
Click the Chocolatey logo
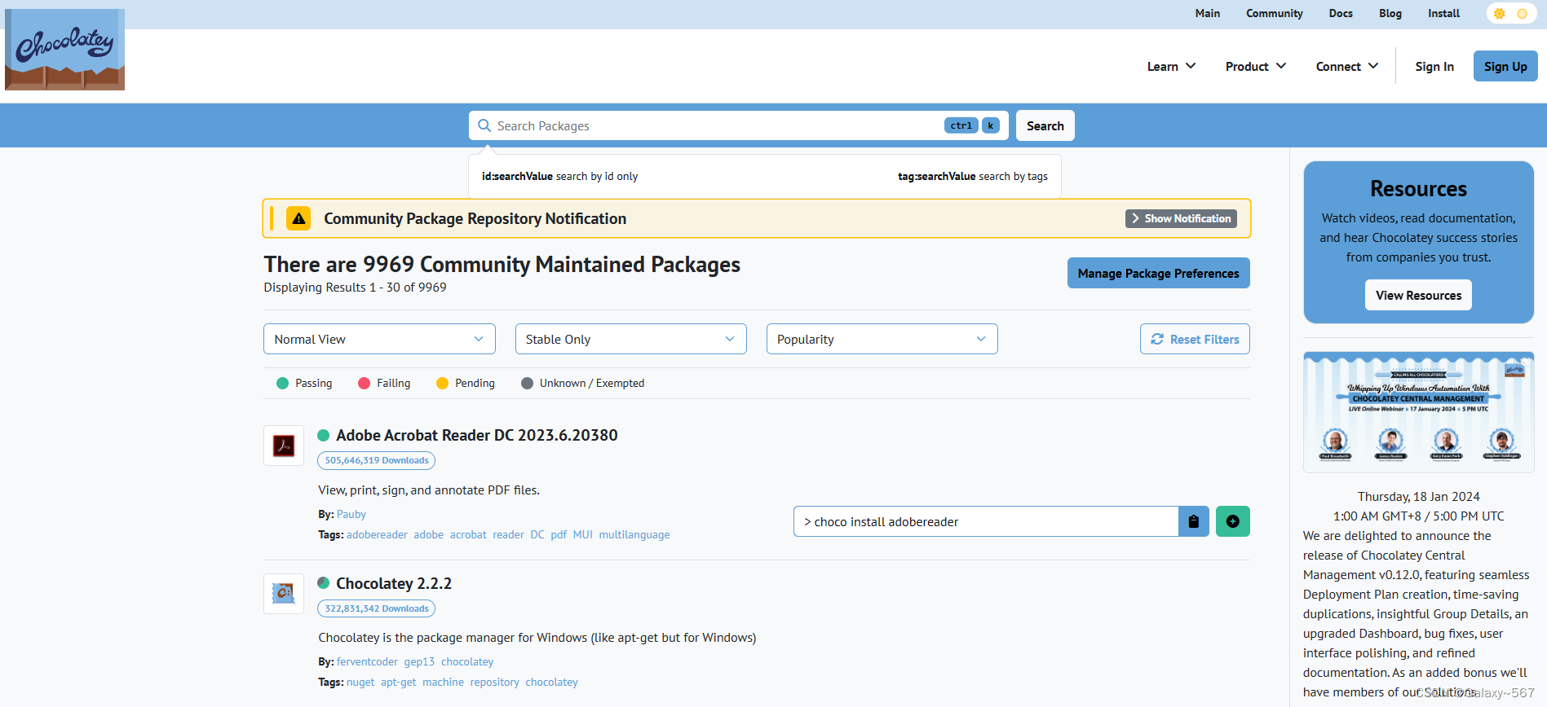point(64,49)
